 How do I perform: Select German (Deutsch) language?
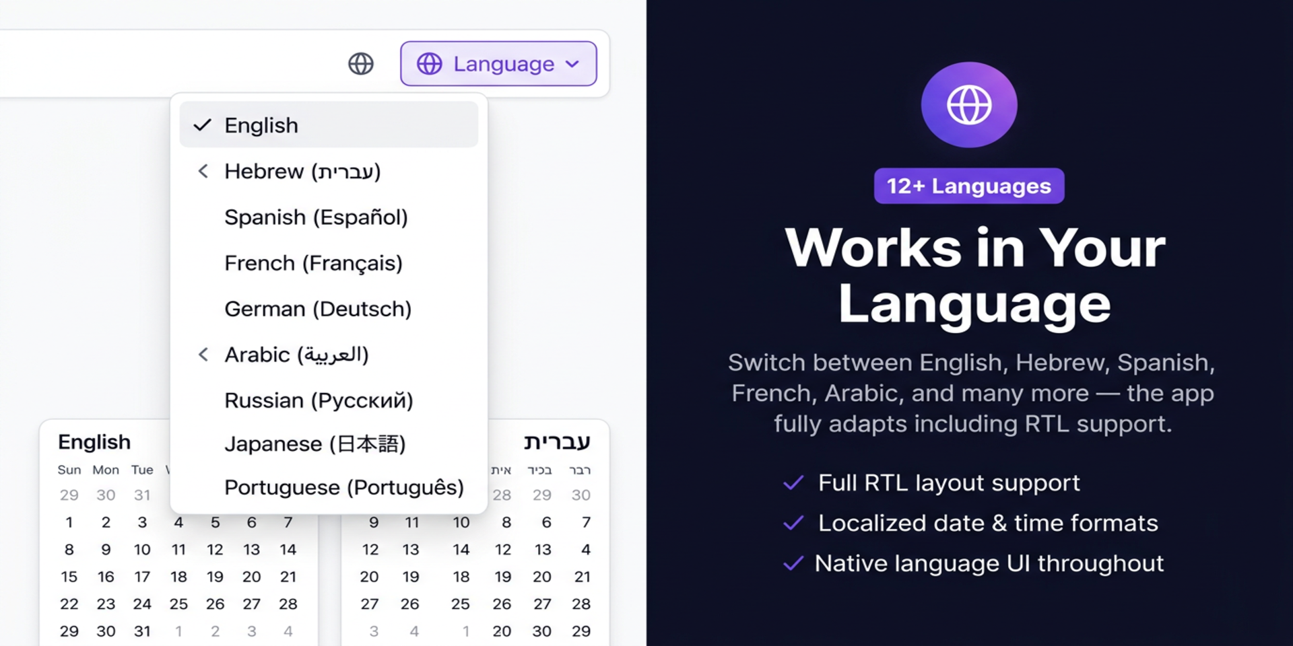pyautogui.click(x=329, y=308)
